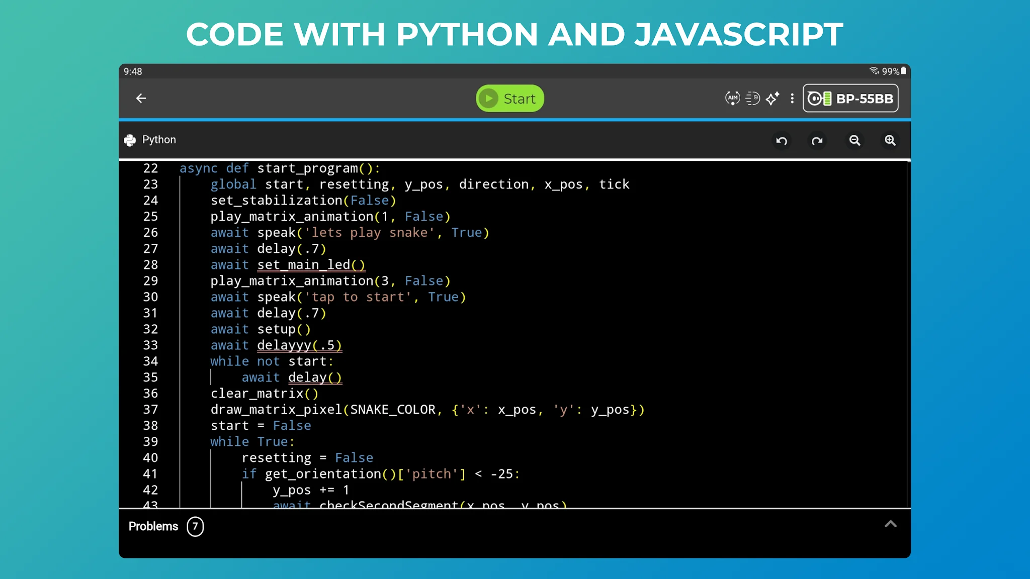Redo the last code edit
This screenshot has width=1030, height=579.
pyautogui.click(x=817, y=141)
